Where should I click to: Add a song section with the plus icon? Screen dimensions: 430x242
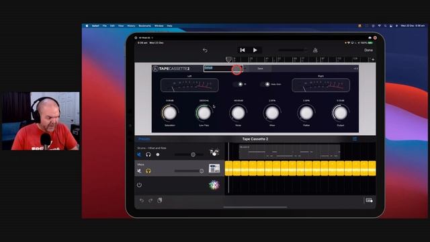[x=373, y=59]
